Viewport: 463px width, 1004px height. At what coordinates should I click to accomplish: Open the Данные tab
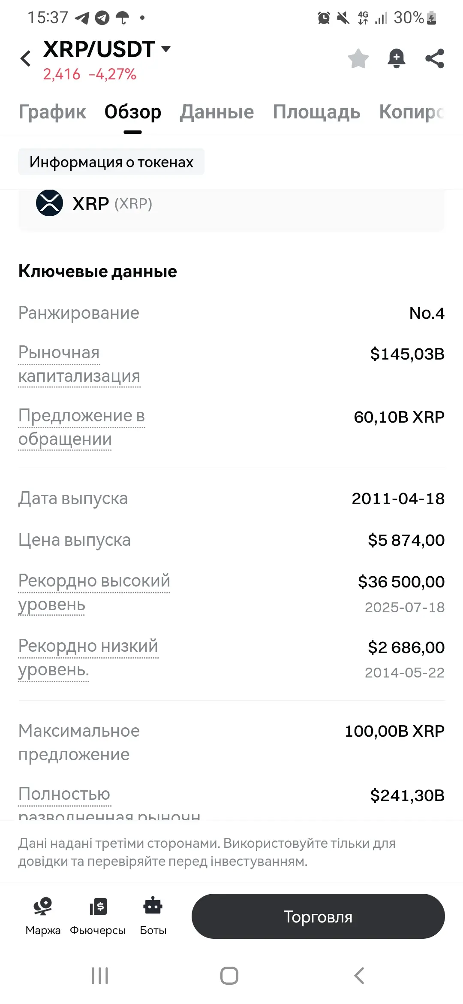[217, 112]
